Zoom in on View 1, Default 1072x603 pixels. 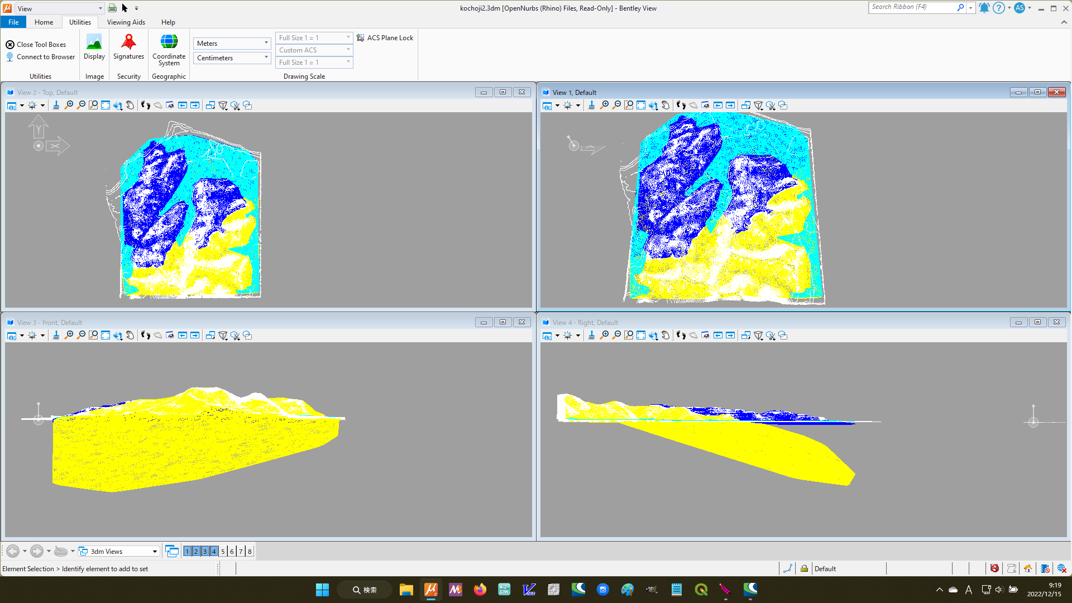(x=604, y=106)
